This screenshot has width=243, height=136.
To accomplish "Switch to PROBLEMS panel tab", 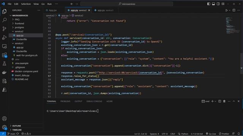I will pos(65,101).
